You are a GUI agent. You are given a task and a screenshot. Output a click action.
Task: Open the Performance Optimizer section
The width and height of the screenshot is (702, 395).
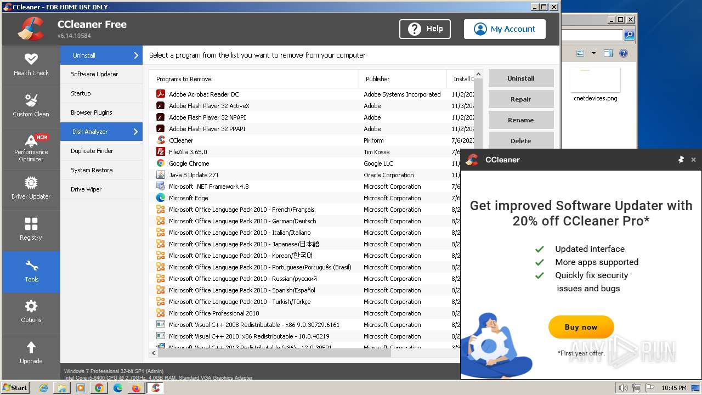pos(31,148)
